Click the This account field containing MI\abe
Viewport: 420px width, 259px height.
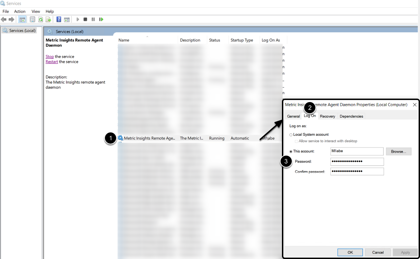(x=357, y=151)
